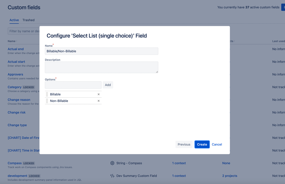Screen dimensions: 285x184
Task: Cancel the field configuration dialog
Action: 217,144
